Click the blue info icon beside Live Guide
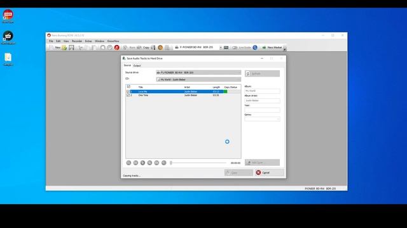 tap(255, 47)
